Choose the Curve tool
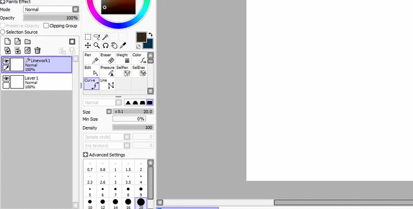The image size is (413, 209). pos(91,84)
